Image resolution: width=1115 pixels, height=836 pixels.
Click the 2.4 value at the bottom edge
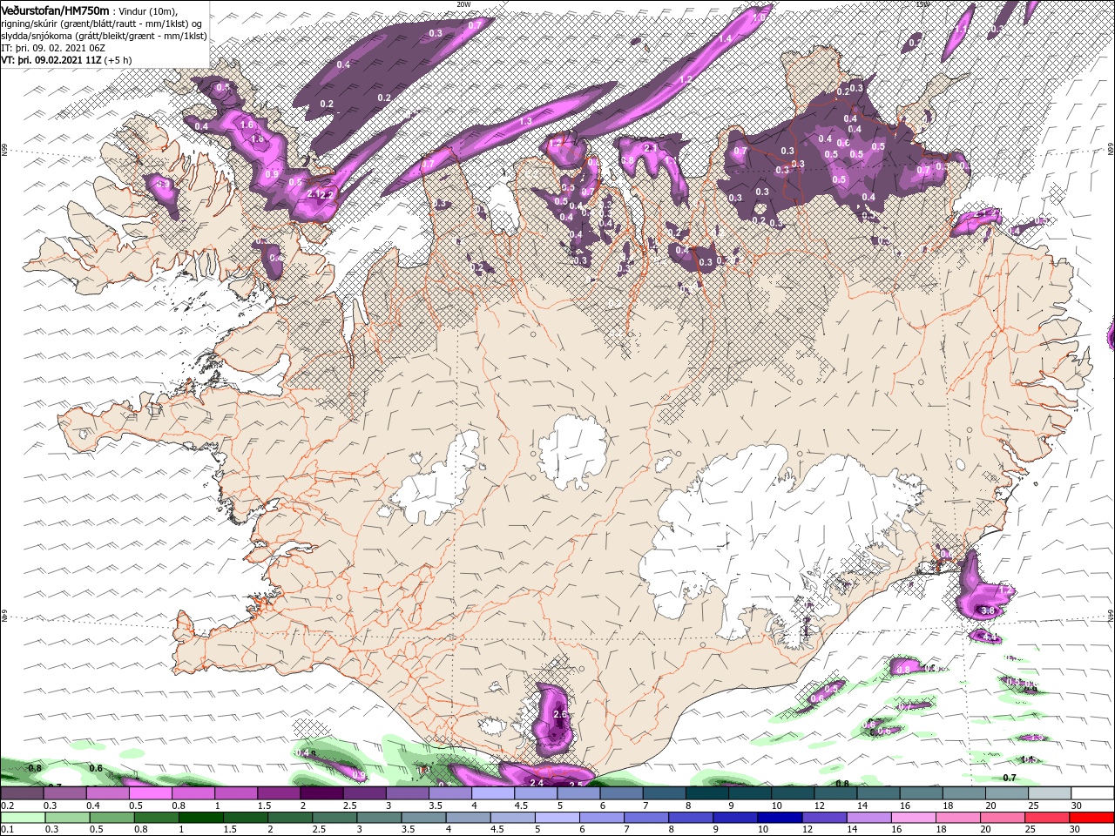[537, 783]
